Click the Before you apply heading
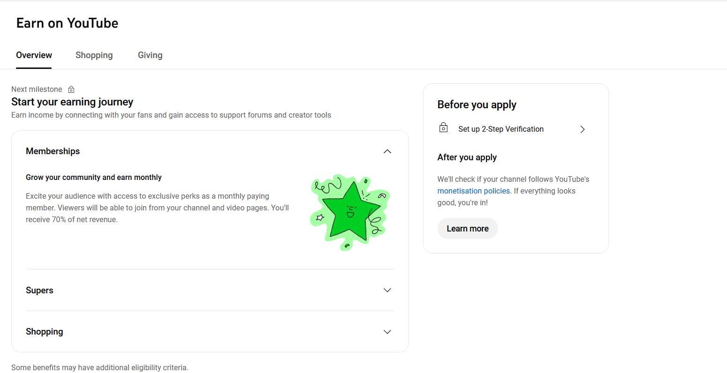This screenshot has height=373, width=727. tap(477, 105)
